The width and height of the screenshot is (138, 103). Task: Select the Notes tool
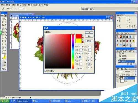3,48
